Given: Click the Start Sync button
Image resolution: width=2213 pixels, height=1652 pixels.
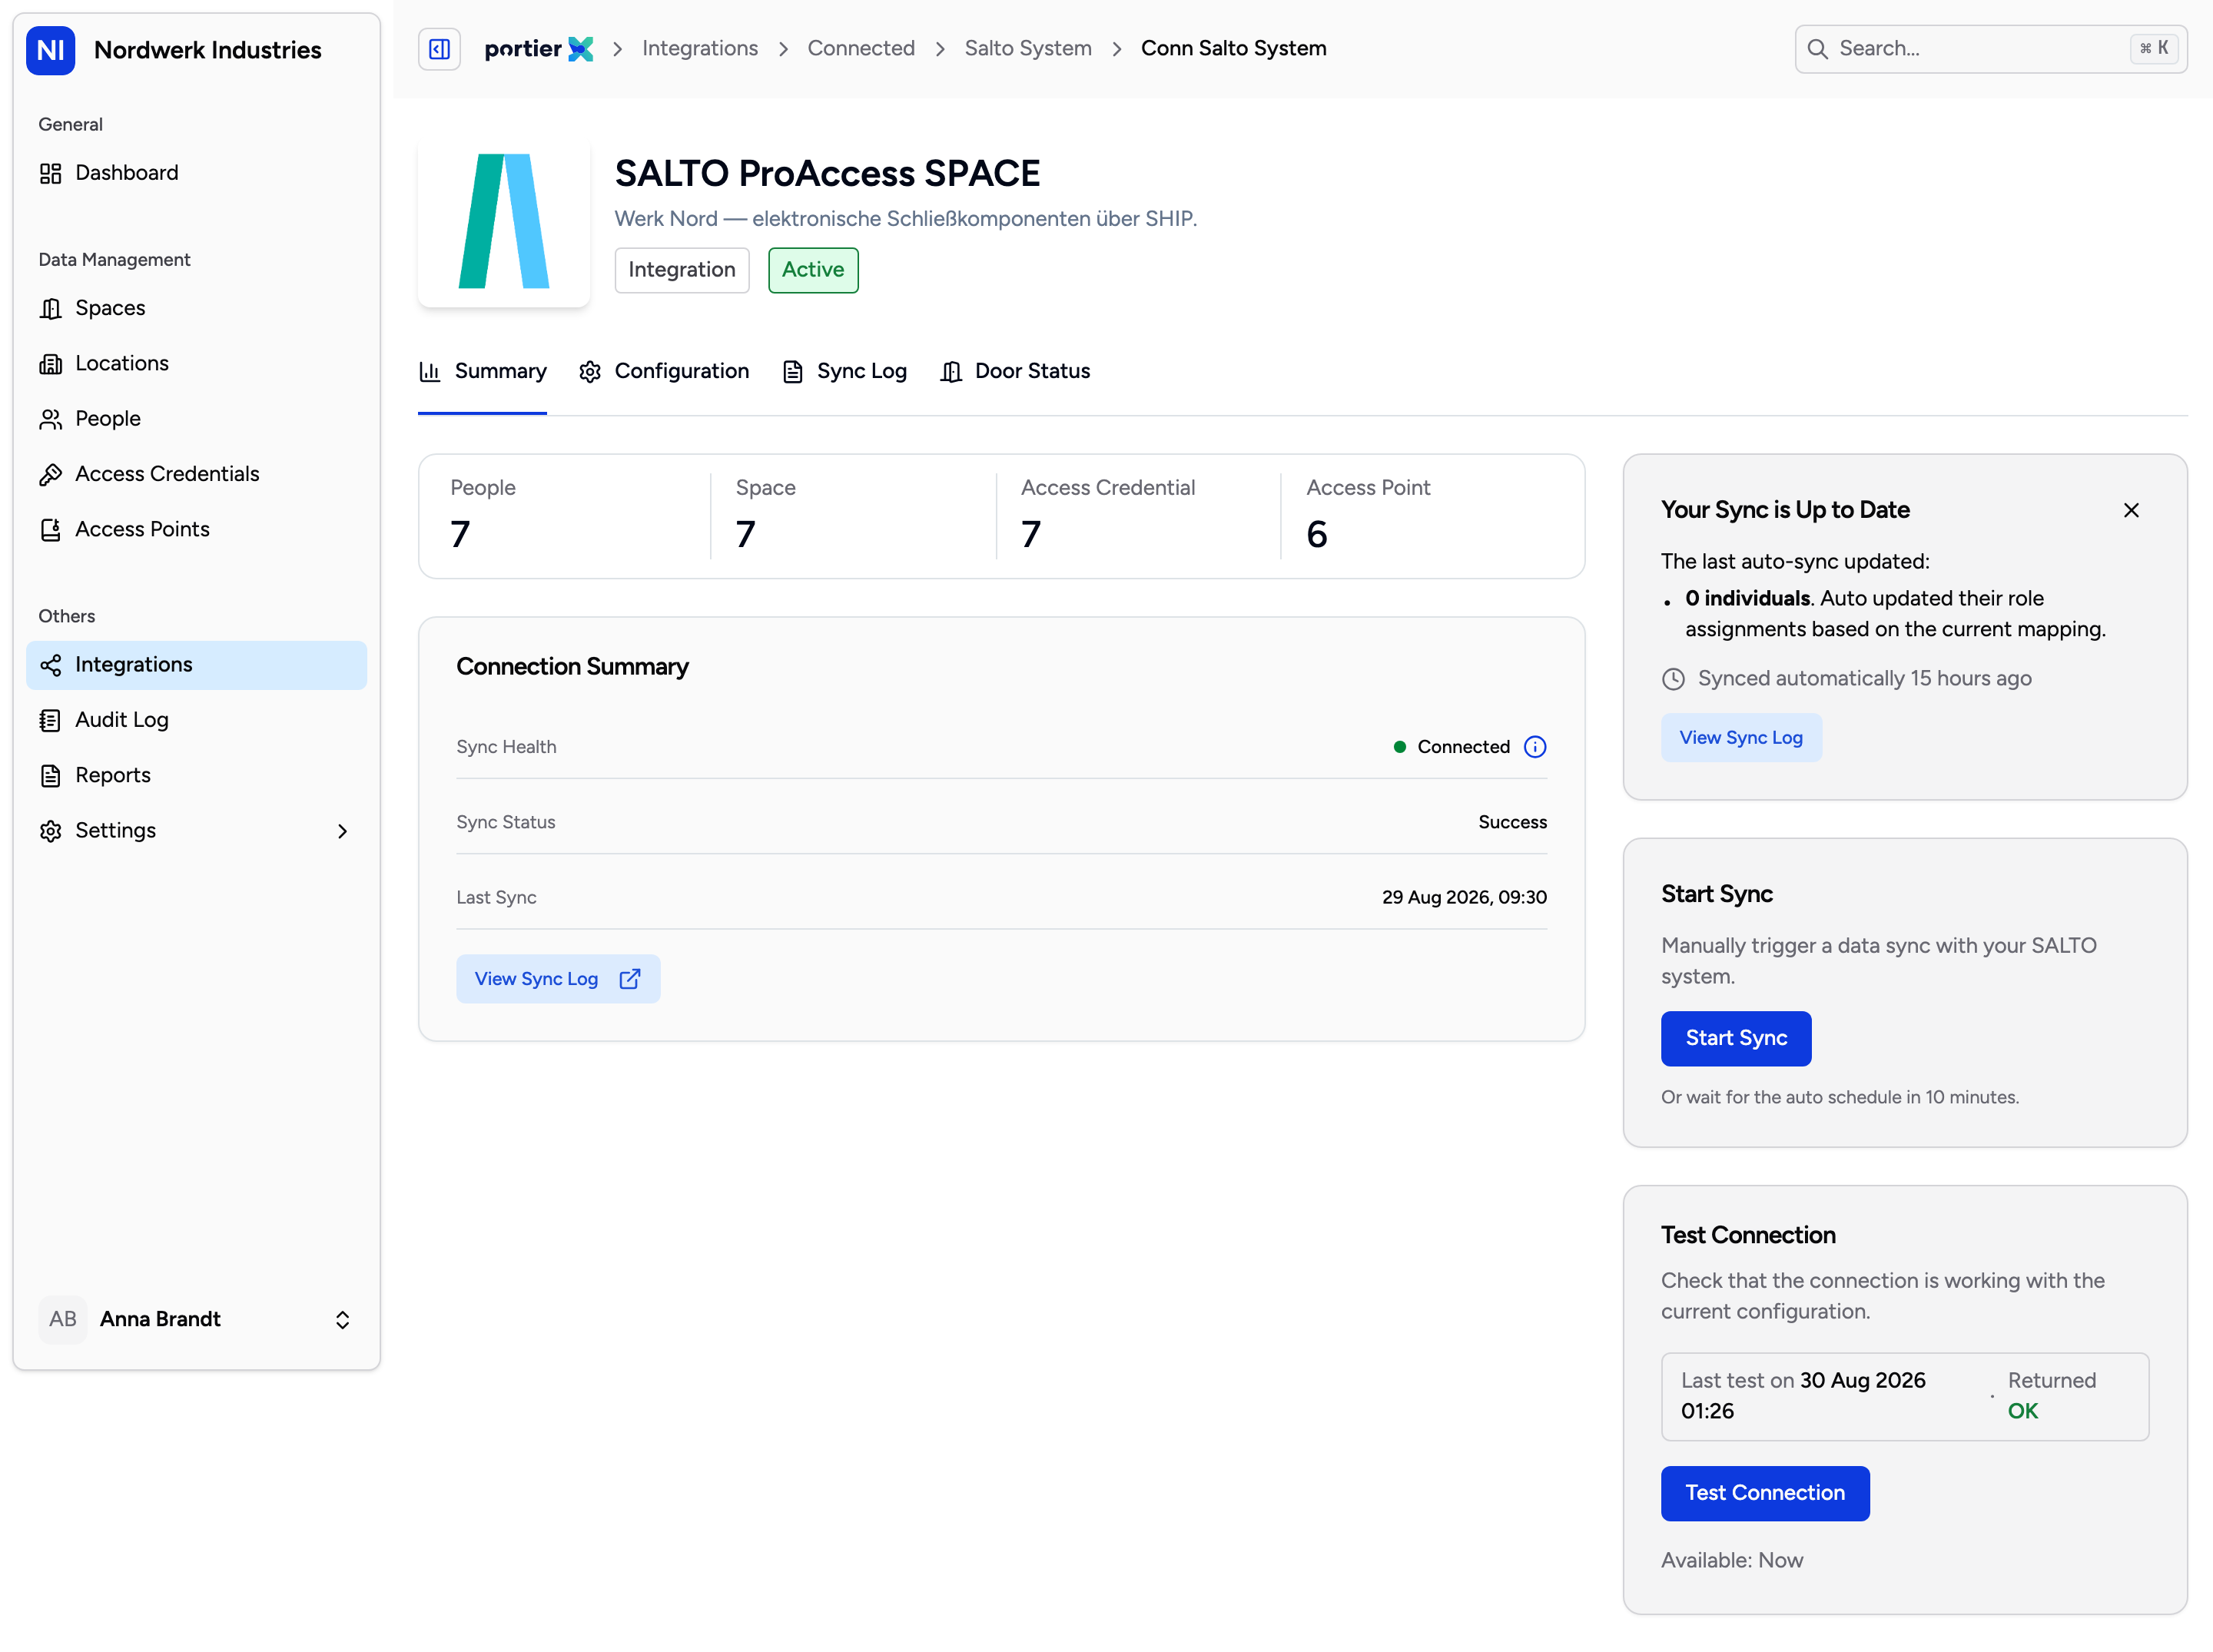Looking at the screenshot, I should tap(1735, 1038).
